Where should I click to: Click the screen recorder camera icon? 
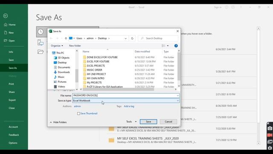tap(270, 128)
